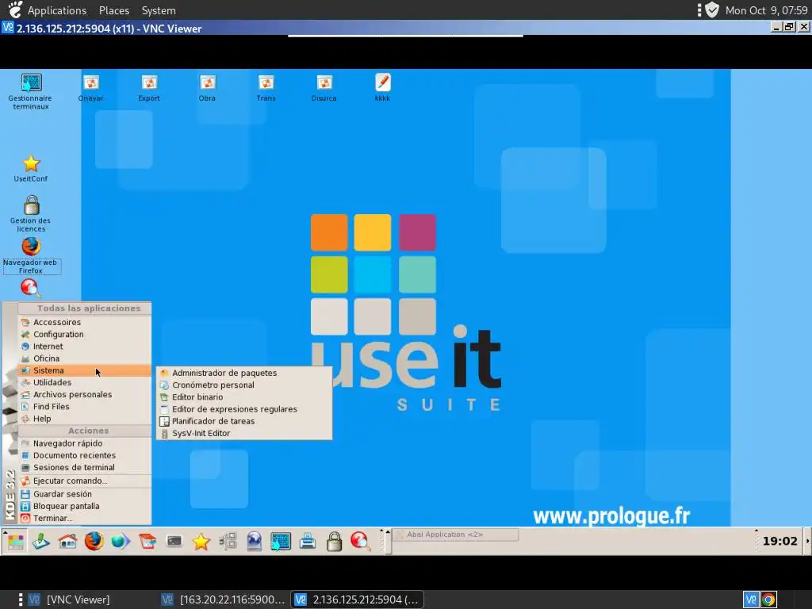Launch Planificador de tareas
The width and height of the screenshot is (812, 609).
244,421
